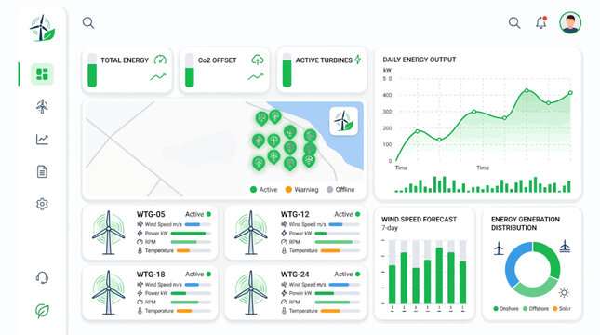Image resolution: width=600 pixels, height=335 pixels.
Task: Toggle the Onshore legend item
Action: 506,309
